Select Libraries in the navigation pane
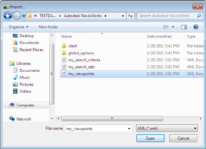 (x=24, y=64)
